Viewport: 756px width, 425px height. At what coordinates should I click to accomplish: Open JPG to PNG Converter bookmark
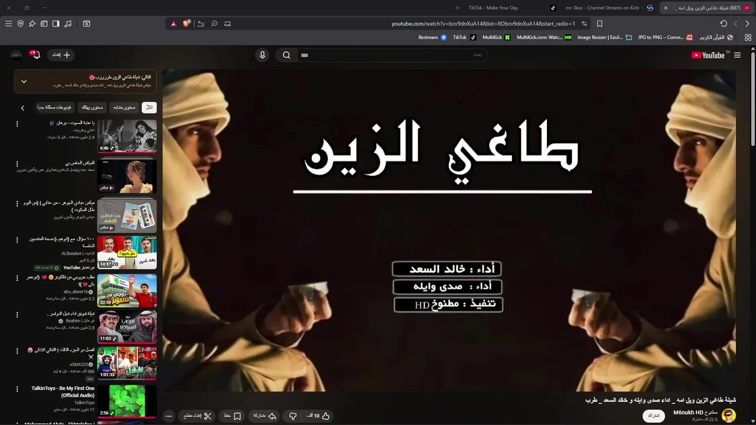tap(665, 37)
